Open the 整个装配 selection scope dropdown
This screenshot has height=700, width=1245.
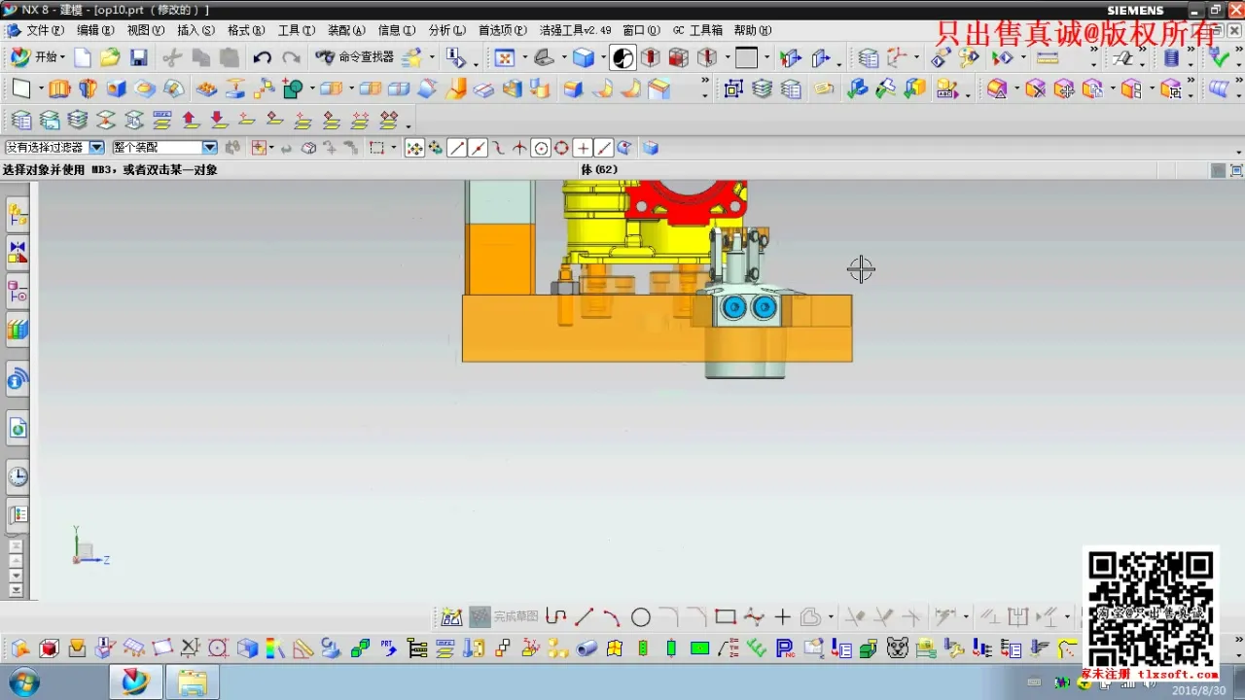tap(209, 148)
